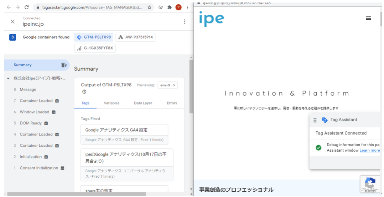Clear summary events with the delete icon
Viewport: 384px width, 197px height.
[64, 65]
